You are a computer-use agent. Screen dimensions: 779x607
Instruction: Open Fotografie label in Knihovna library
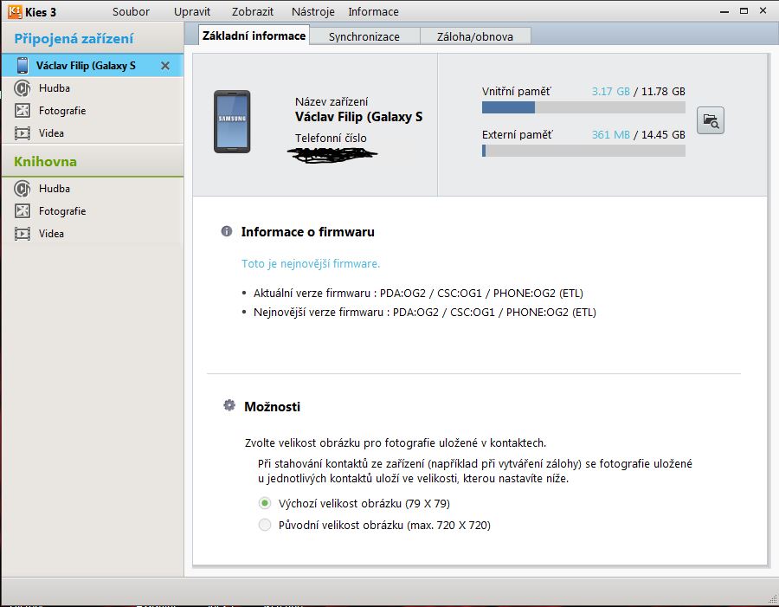(x=62, y=211)
